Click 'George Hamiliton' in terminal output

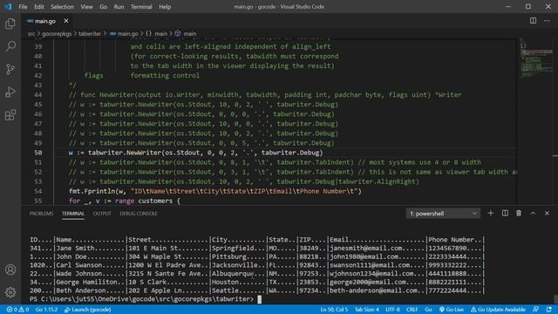pyautogui.click(x=86, y=282)
